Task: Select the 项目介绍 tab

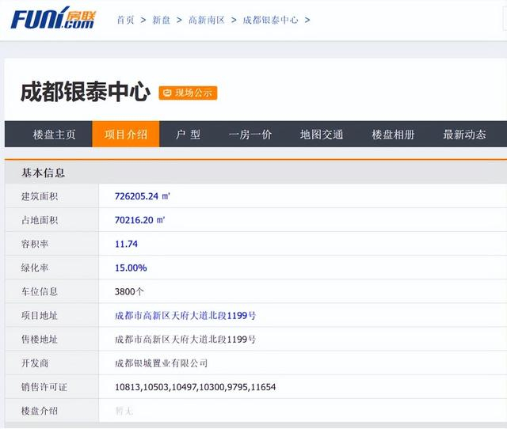Action: tap(126, 134)
